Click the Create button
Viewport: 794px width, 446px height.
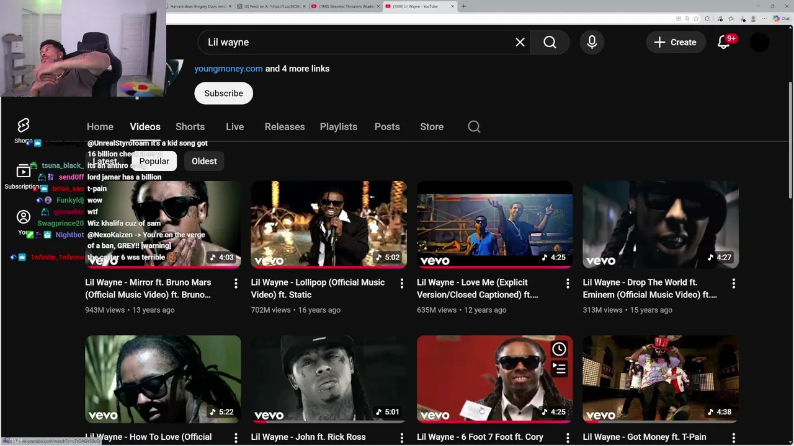coord(675,42)
